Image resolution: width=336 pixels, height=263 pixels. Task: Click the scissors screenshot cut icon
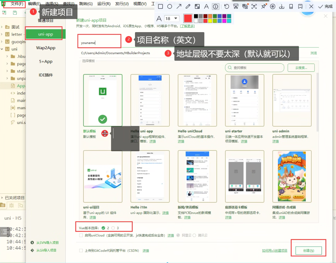coord(236,7)
